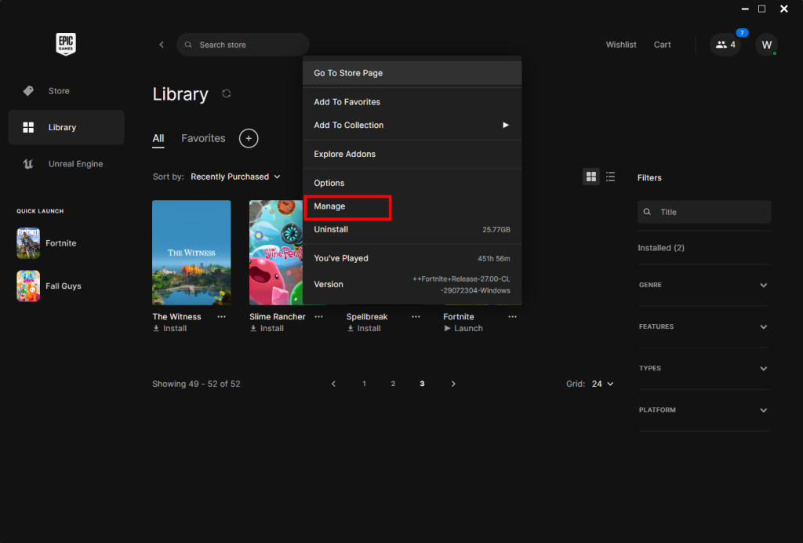803x543 pixels.
Task: Select Library in the sidebar
Action: 66,127
